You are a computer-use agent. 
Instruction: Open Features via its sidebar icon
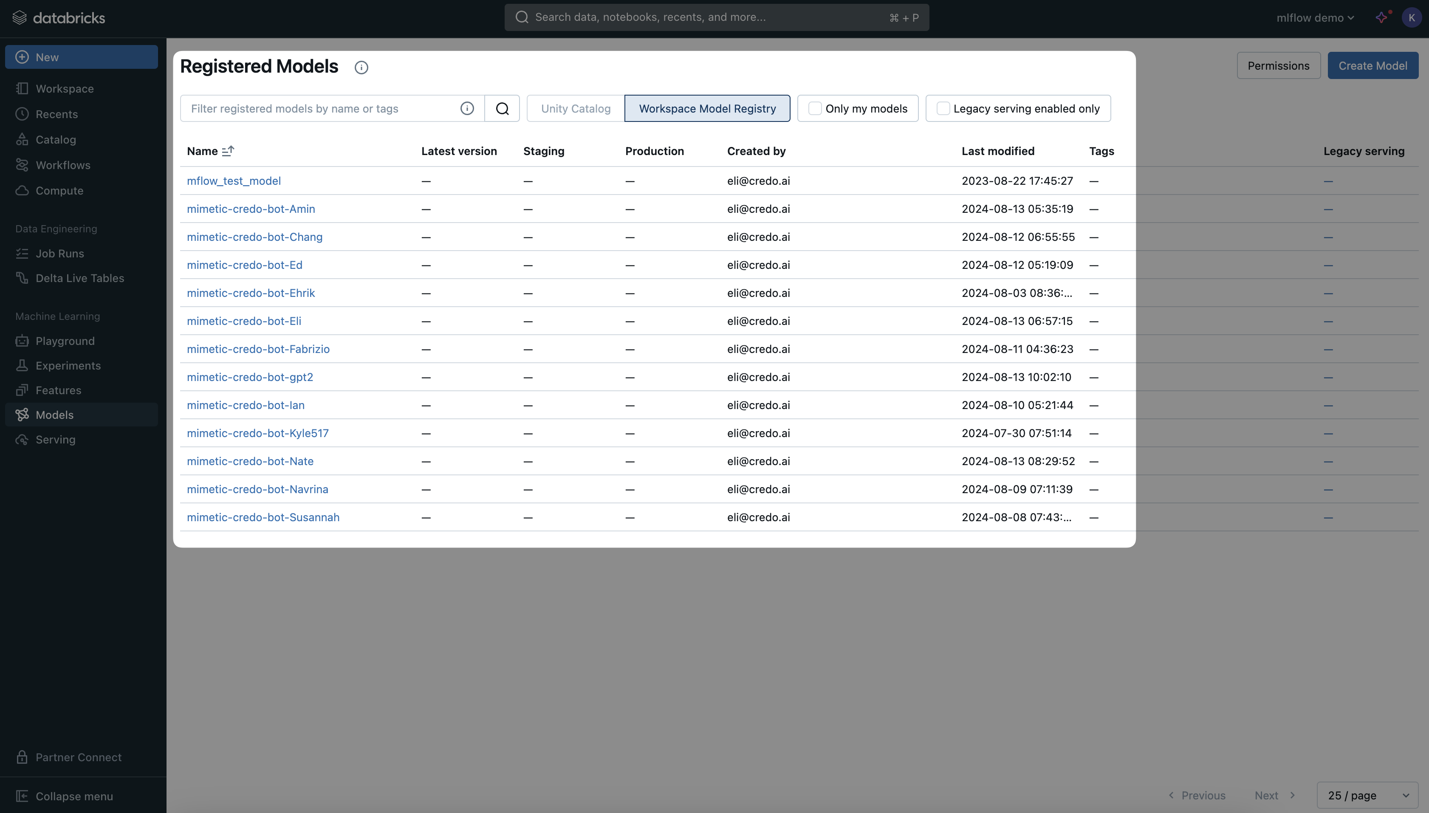coord(23,390)
